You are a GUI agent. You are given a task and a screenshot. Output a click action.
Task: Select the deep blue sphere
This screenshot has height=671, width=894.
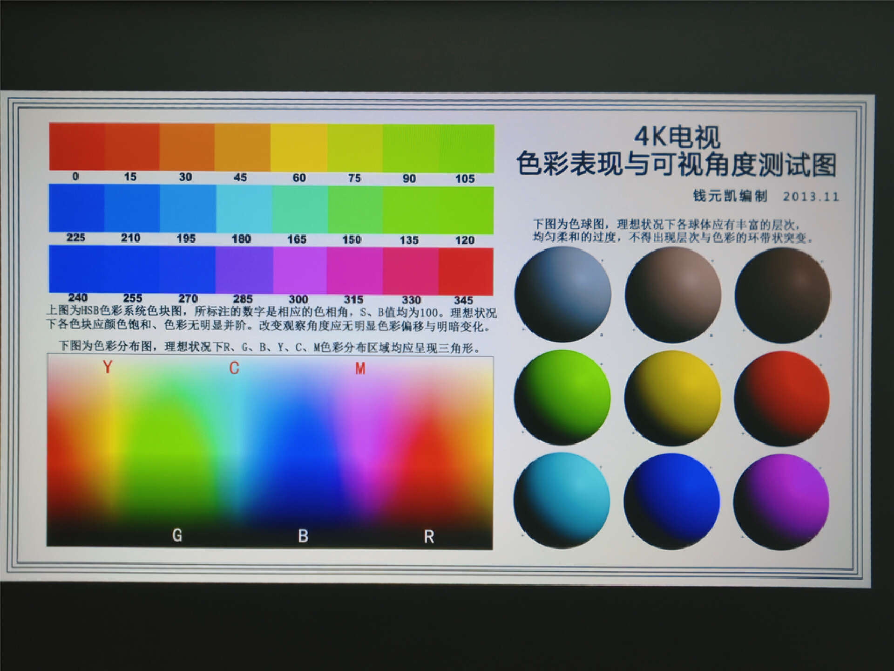[671, 501]
